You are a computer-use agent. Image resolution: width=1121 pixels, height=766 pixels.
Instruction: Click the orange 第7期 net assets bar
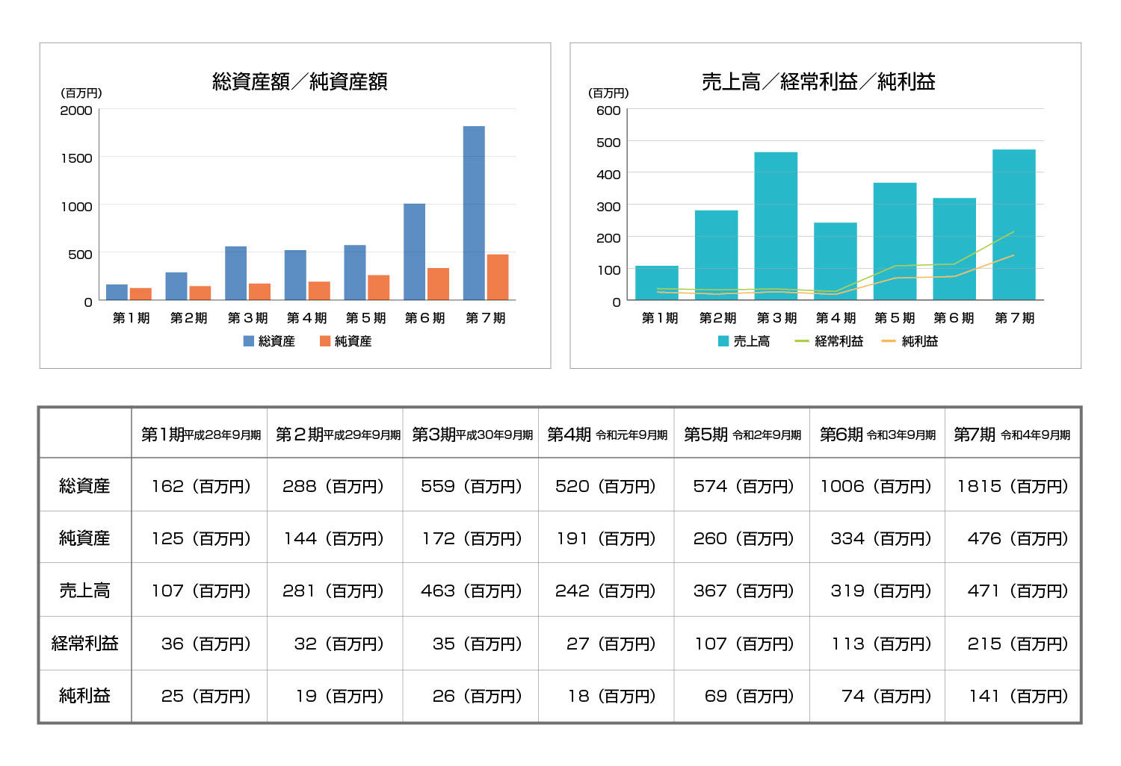(x=498, y=277)
